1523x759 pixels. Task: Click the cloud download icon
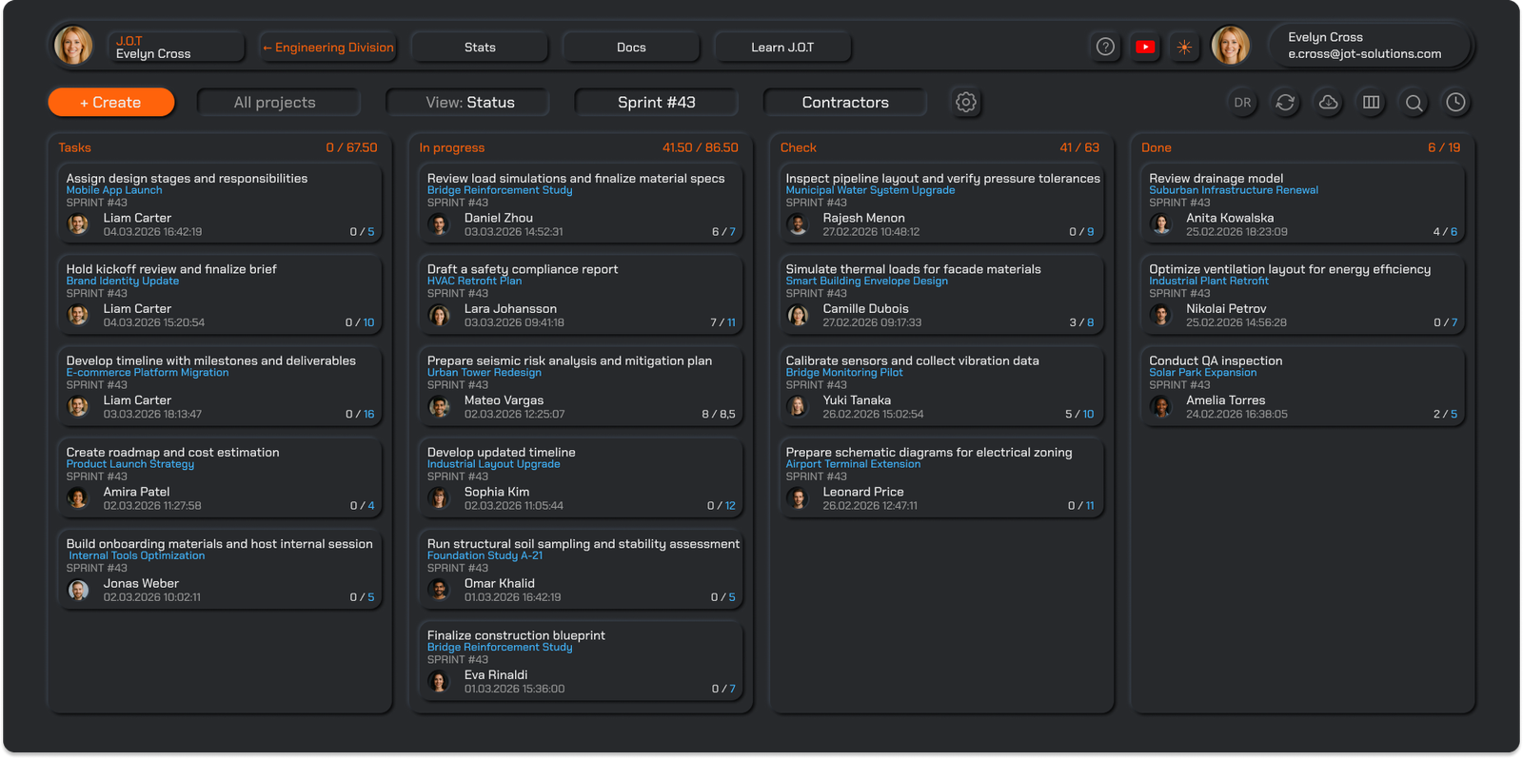pyautogui.click(x=1328, y=103)
